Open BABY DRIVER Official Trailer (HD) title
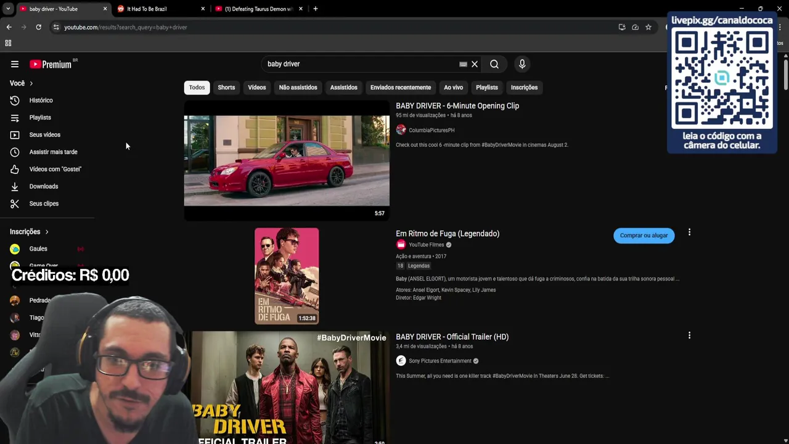 click(x=452, y=337)
